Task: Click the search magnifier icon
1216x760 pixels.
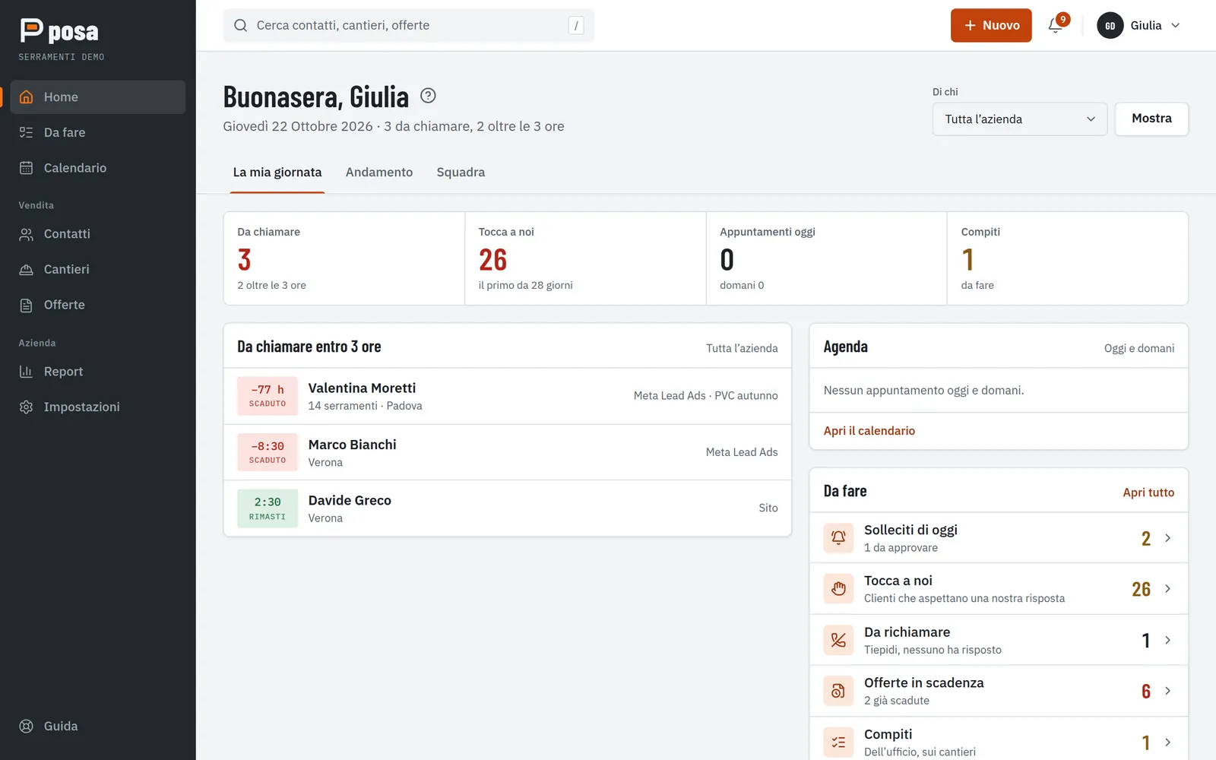Action: pyautogui.click(x=240, y=26)
